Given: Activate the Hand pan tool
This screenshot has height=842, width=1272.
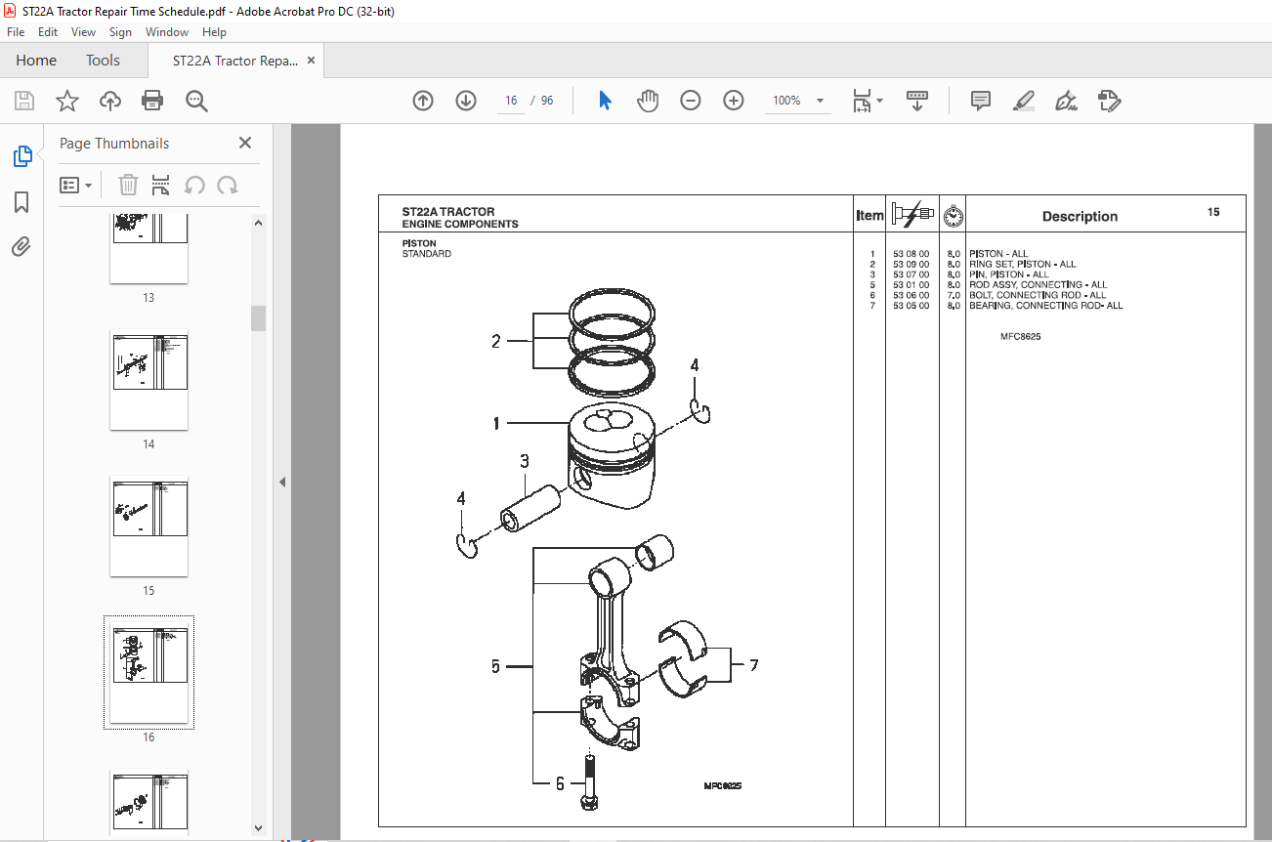Looking at the screenshot, I should (648, 101).
